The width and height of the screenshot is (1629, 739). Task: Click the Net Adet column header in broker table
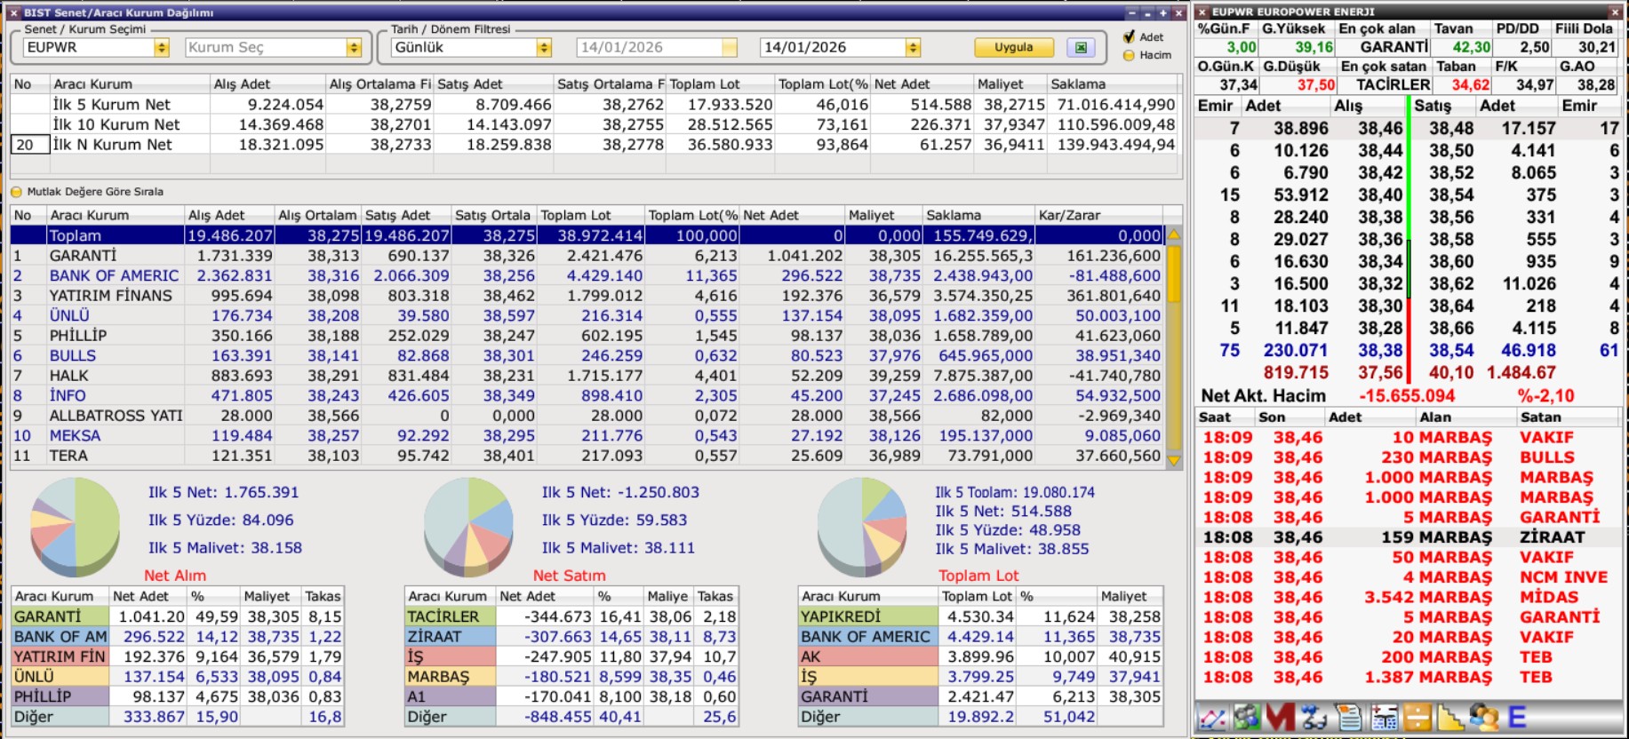click(791, 215)
